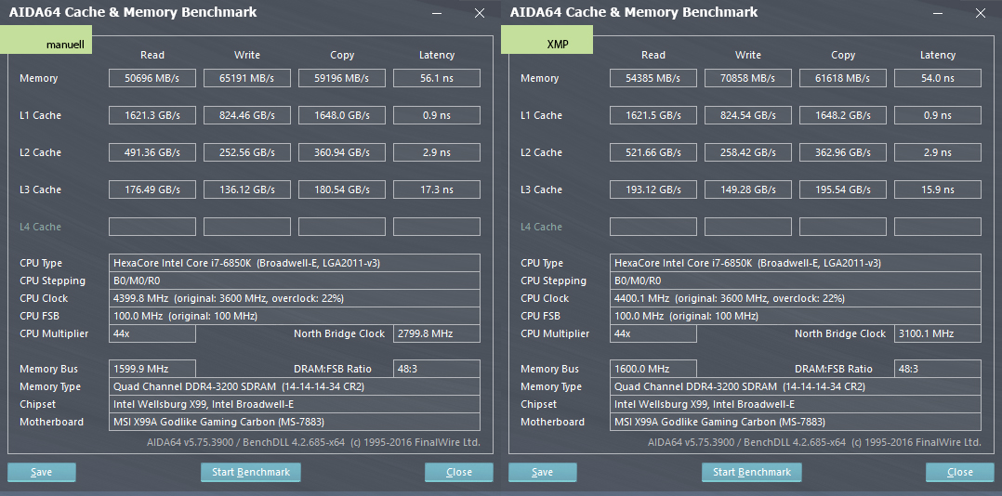Close the right AIDA64 window via X
1002x496 pixels.
point(981,13)
